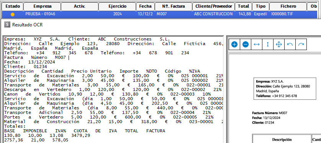Sort by the Empresa column header
Image resolution: width=321 pixels, height=143 pixels.
pyautogui.click(x=43, y=6)
